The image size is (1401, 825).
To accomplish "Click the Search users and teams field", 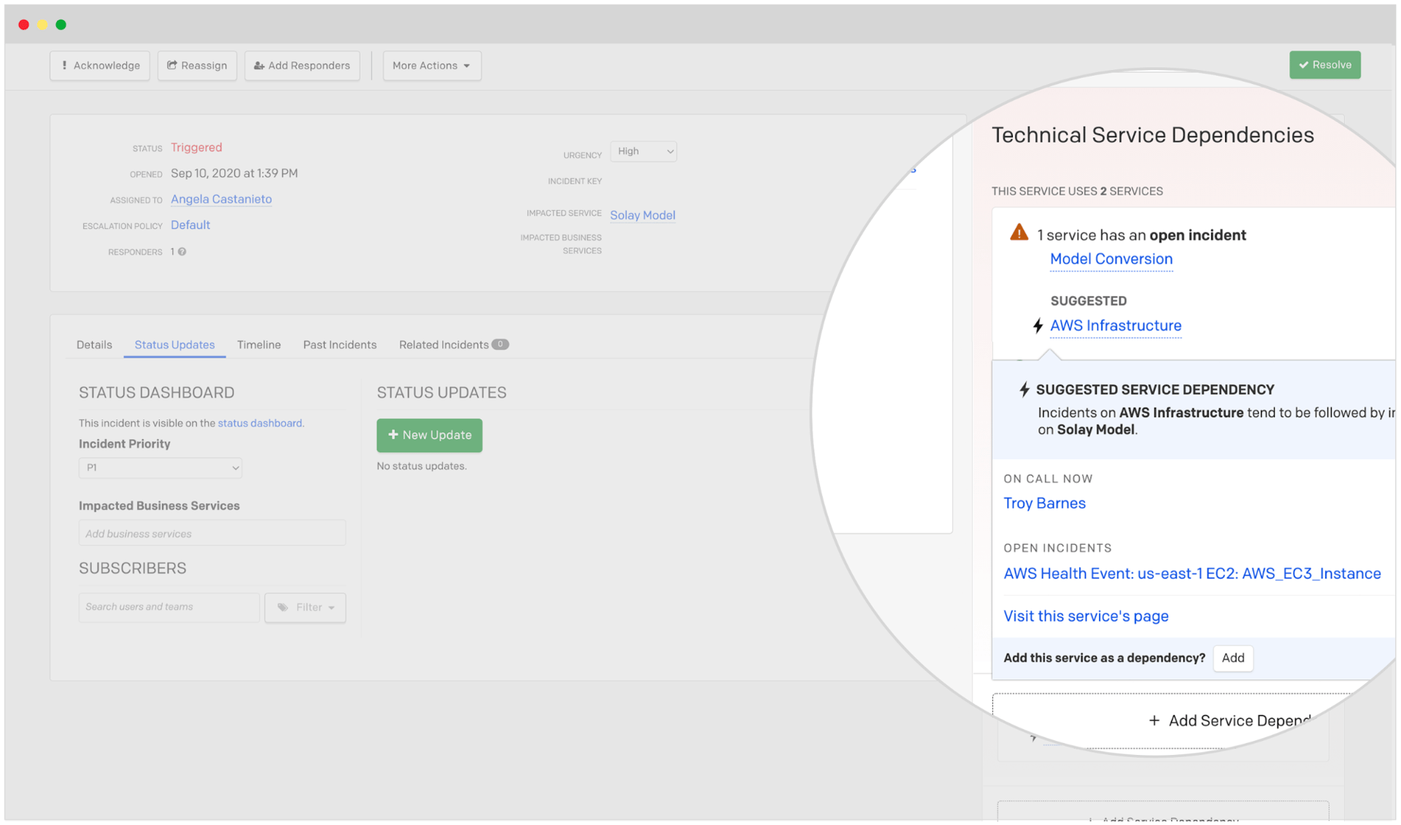I will (x=169, y=608).
